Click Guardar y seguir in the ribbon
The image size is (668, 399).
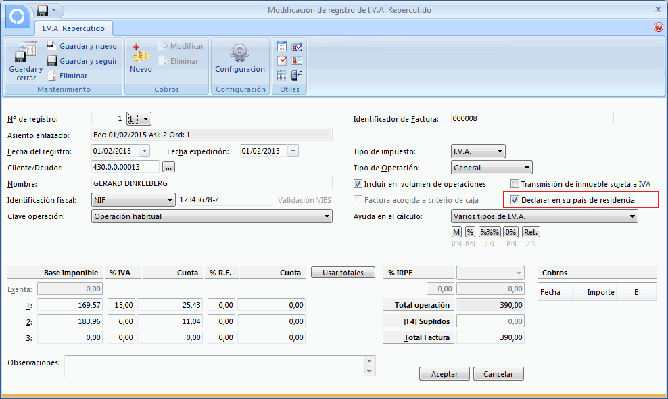coord(82,61)
